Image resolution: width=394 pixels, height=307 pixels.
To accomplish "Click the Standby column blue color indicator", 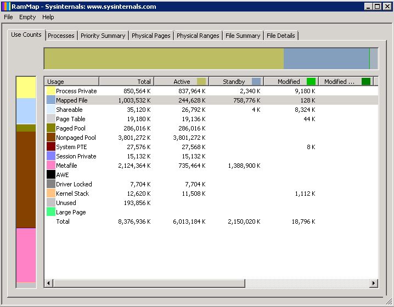I will (x=256, y=82).
